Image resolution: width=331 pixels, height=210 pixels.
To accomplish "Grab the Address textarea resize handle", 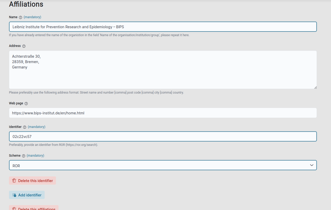I will coord(315,87).
